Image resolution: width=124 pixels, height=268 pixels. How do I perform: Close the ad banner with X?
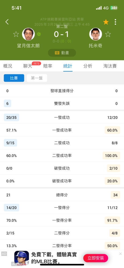121,254
